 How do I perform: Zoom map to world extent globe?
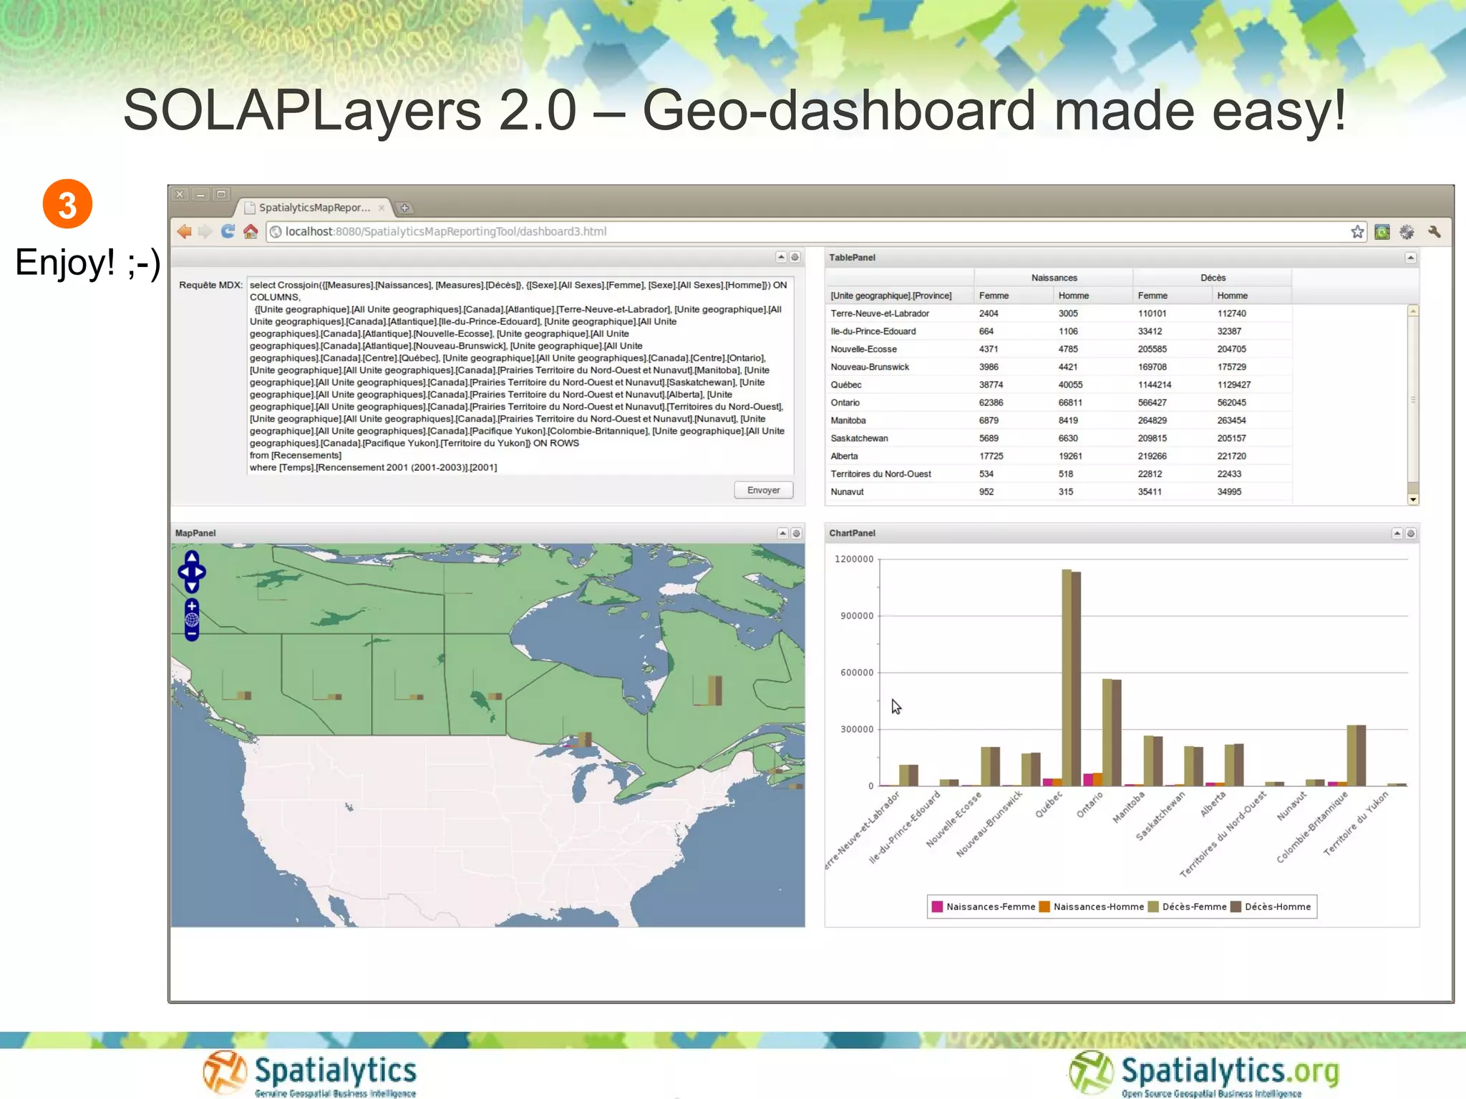tap(192, 620)
